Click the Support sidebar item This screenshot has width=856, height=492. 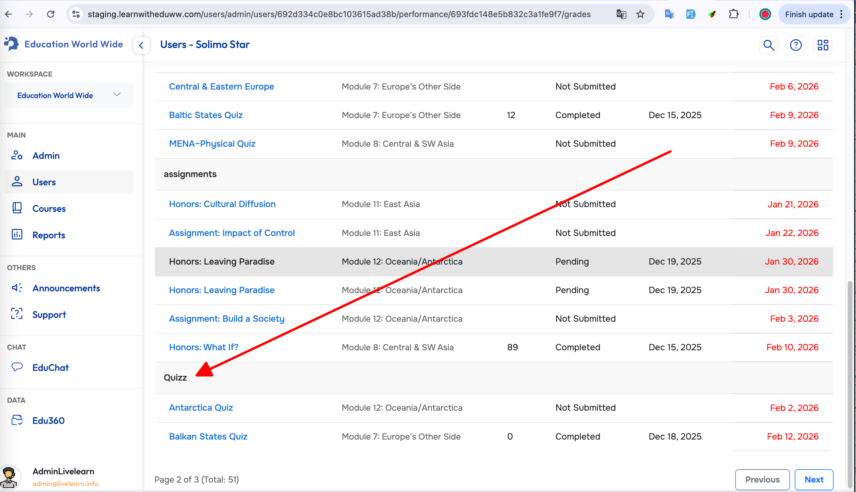click(x=49, y=314)
